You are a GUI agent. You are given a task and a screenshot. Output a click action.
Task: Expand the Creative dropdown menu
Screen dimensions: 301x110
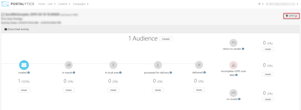coord(64,4)
